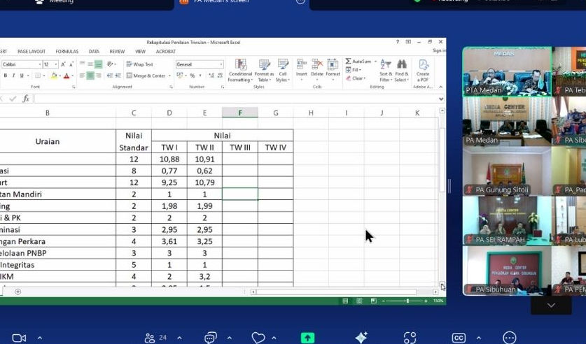586x344 pixels.
Task: Click the Find & Select binoculars icon
Action: (x=402, y=65)
